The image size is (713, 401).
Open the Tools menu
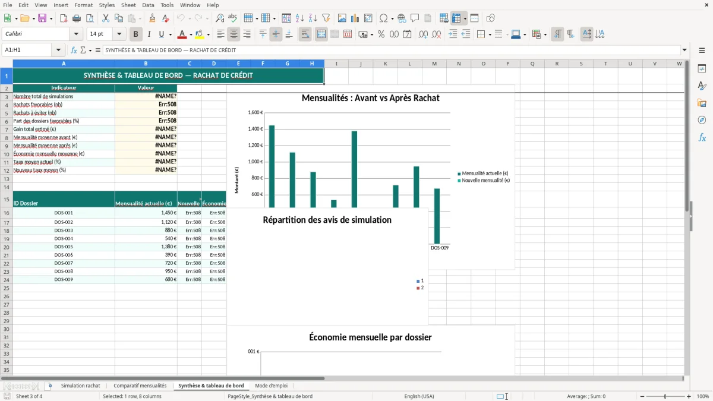coord(168,5)
